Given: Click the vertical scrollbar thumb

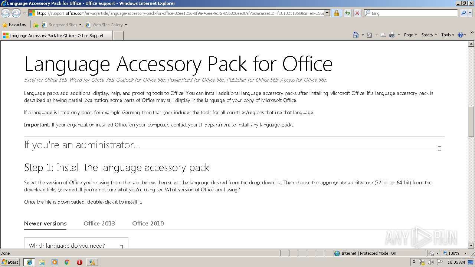Looking at the screenshot, I should pos(472,122).
